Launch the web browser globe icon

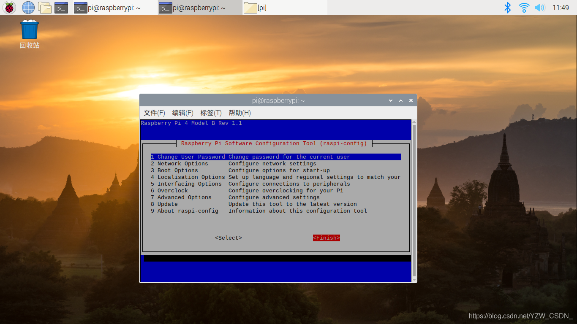click(28, 7)
